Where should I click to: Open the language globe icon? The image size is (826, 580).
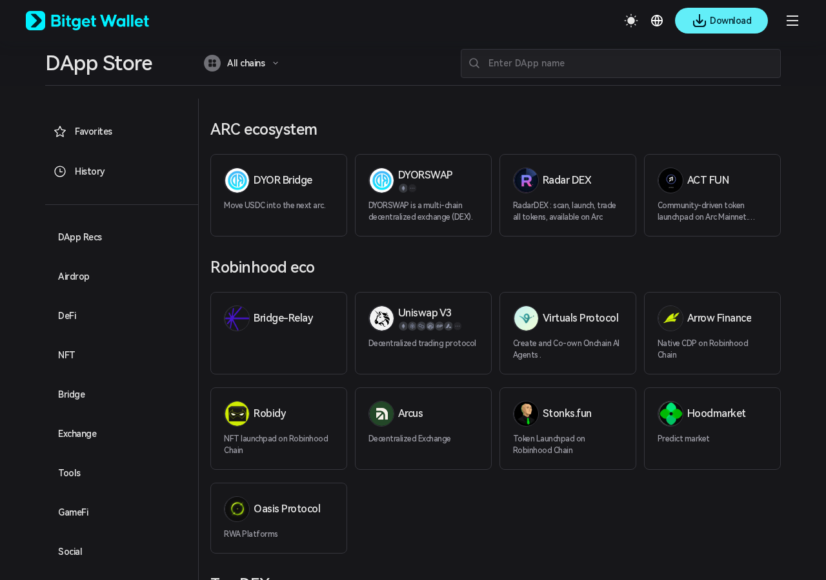[657, 21]
